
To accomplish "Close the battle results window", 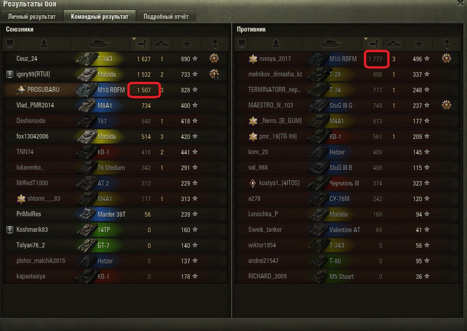I will click(x=461, y=3).
